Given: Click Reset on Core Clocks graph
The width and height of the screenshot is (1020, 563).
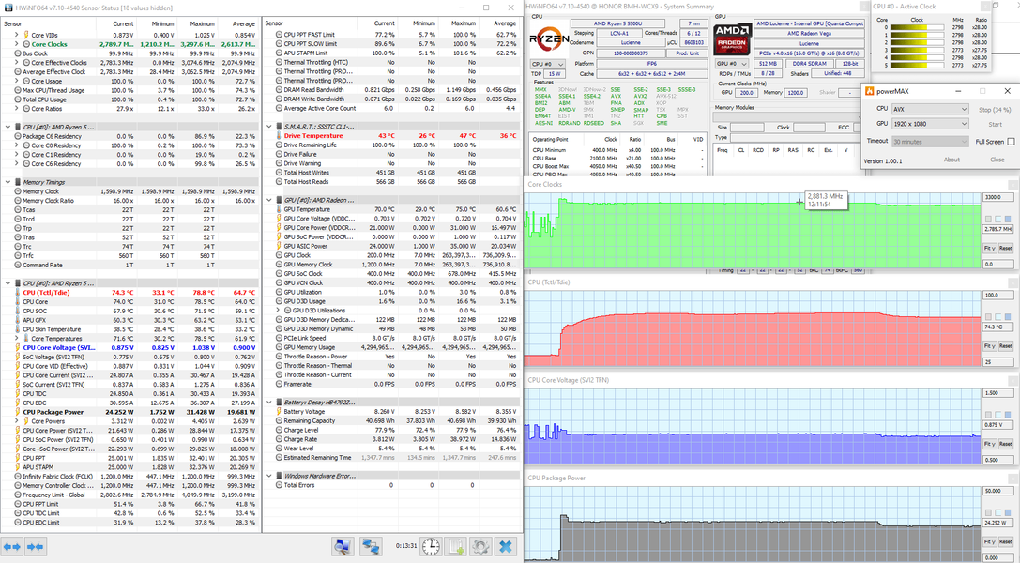Looking at the screenshot, I should pyautogui.click(x=1006, y=249).
